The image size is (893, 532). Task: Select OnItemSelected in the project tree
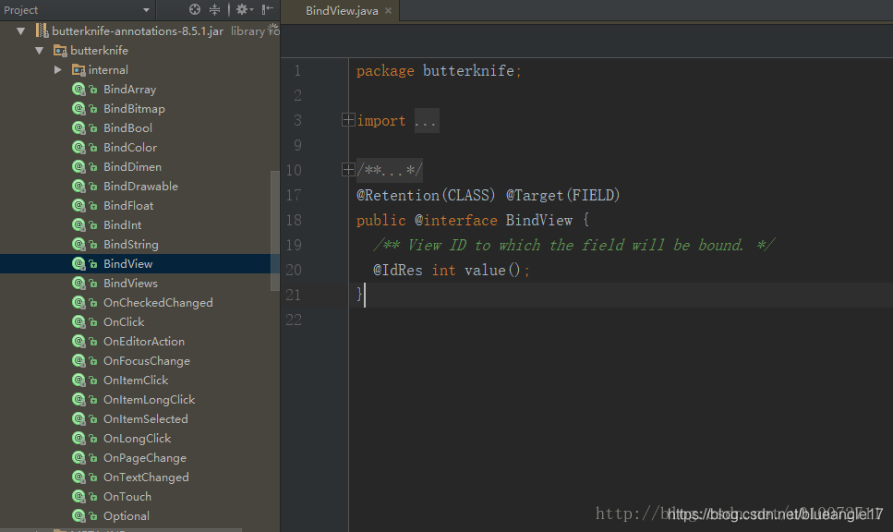coord(146,418)
